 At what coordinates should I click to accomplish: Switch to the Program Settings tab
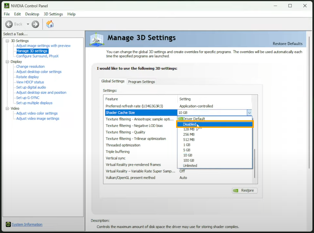(x=141, y=82)
